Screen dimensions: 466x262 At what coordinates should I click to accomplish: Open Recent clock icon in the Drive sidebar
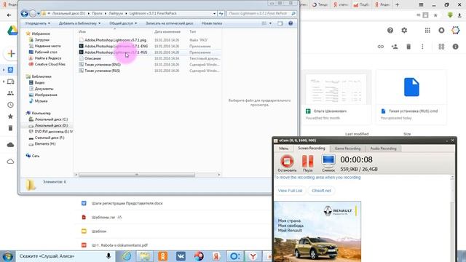tap(10, 105)
